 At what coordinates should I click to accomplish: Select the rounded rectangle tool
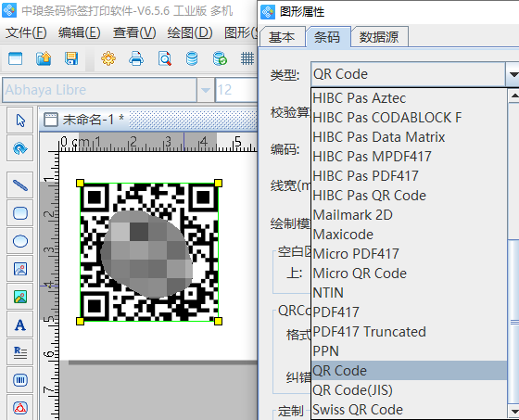click(20, 213)
